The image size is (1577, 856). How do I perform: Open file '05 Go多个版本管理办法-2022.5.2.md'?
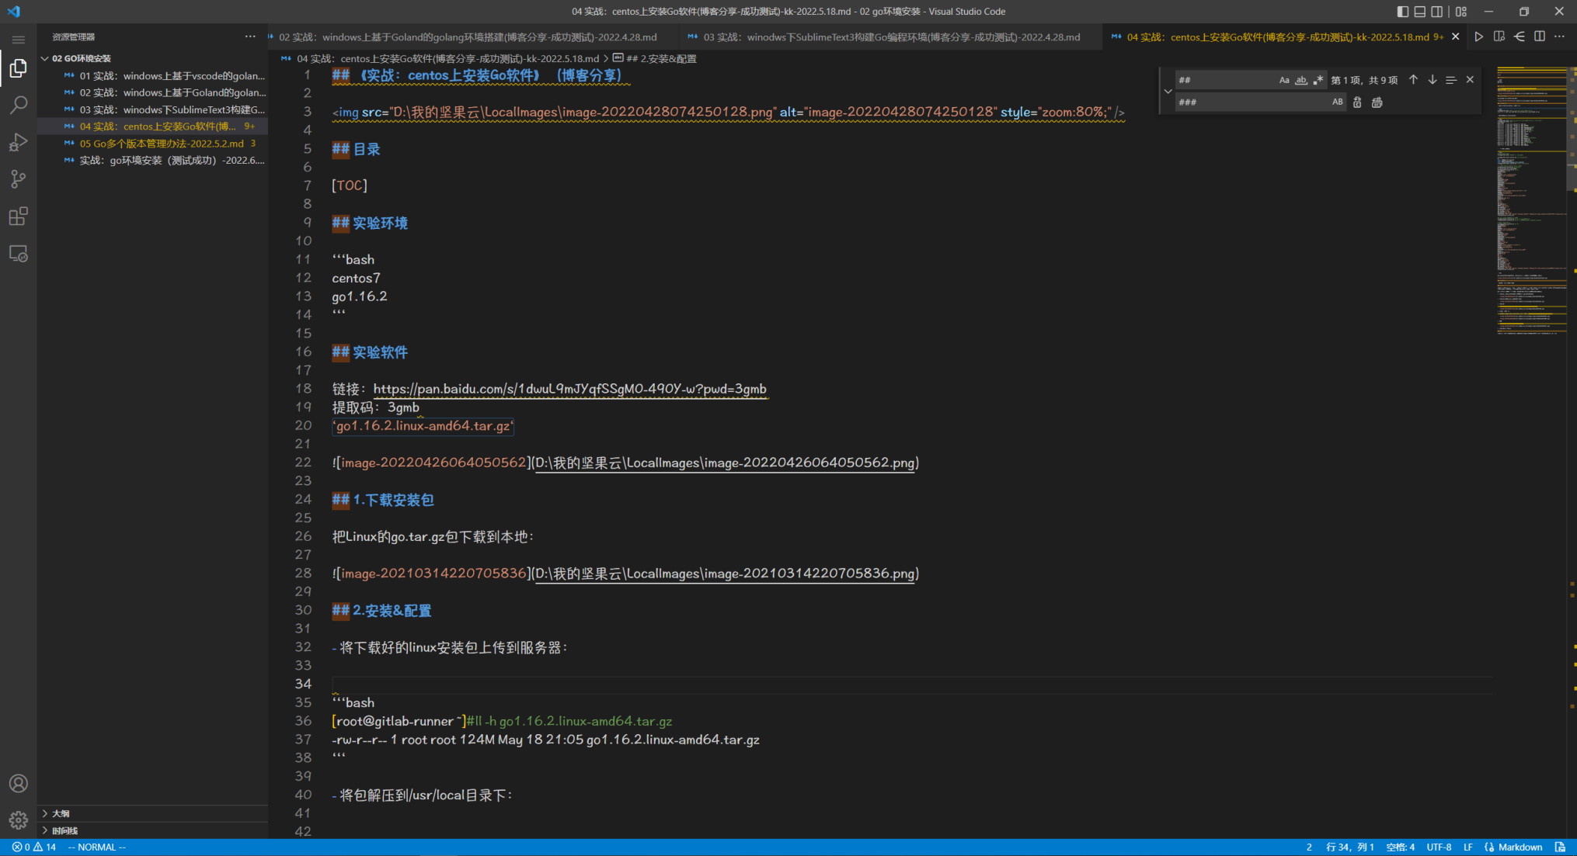point(152,144)
